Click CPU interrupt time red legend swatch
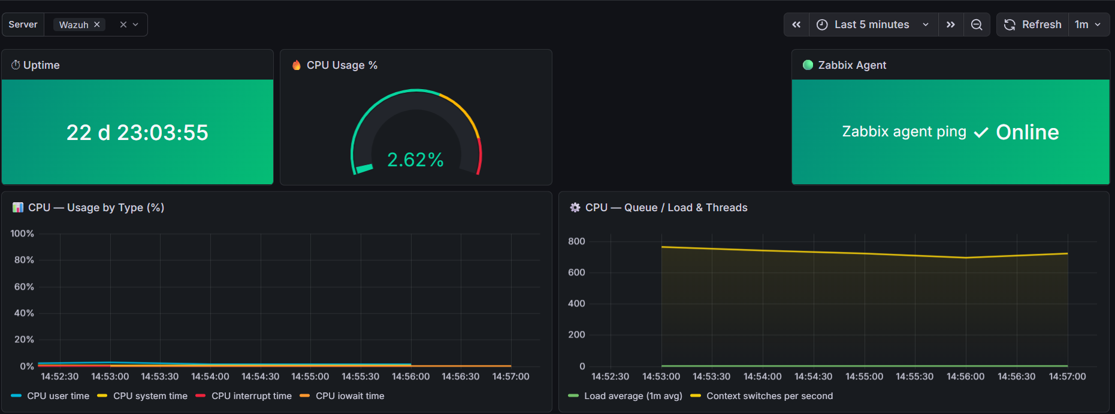The image size is (1115, 414). [x=201, y=396]
